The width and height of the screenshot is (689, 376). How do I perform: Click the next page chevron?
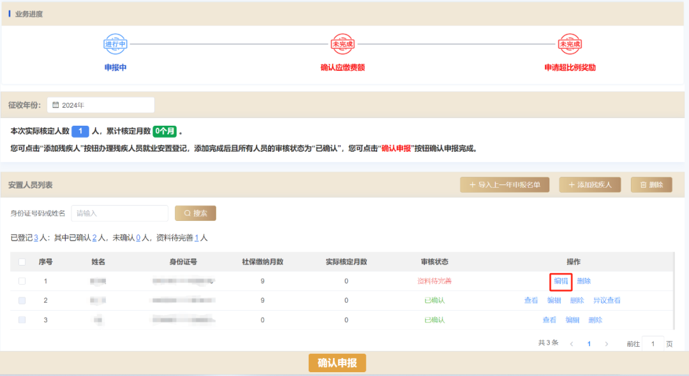click(606, 343)
